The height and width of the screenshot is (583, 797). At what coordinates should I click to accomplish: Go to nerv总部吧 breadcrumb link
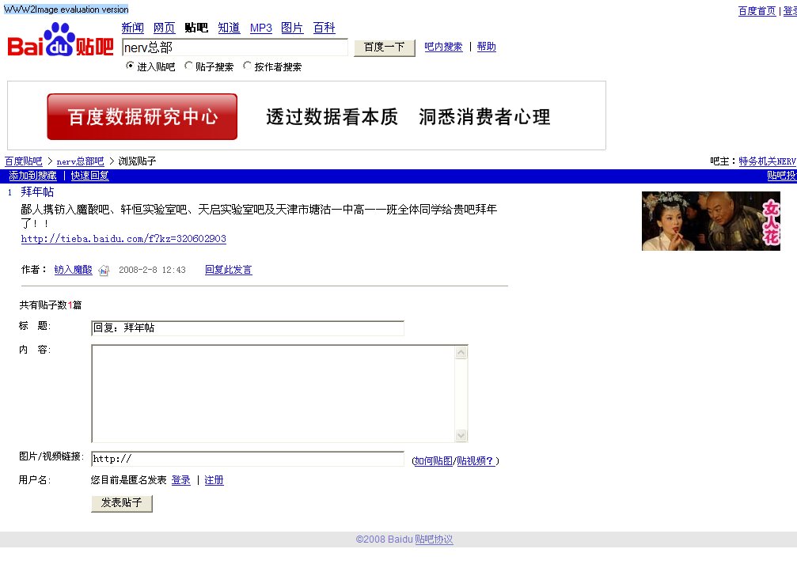point(80,161)
